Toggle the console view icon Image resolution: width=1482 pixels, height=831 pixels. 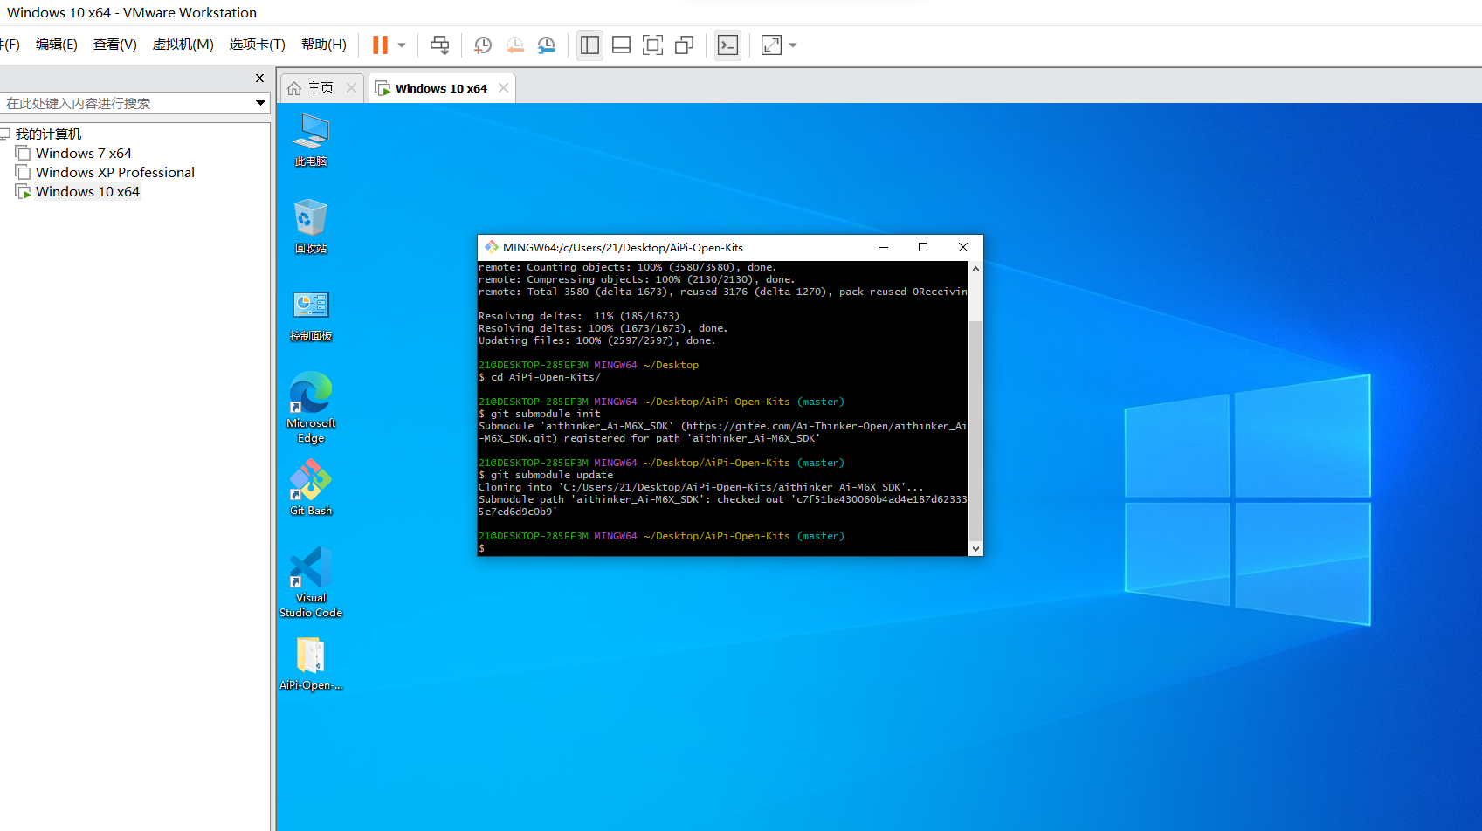point(727,45)
